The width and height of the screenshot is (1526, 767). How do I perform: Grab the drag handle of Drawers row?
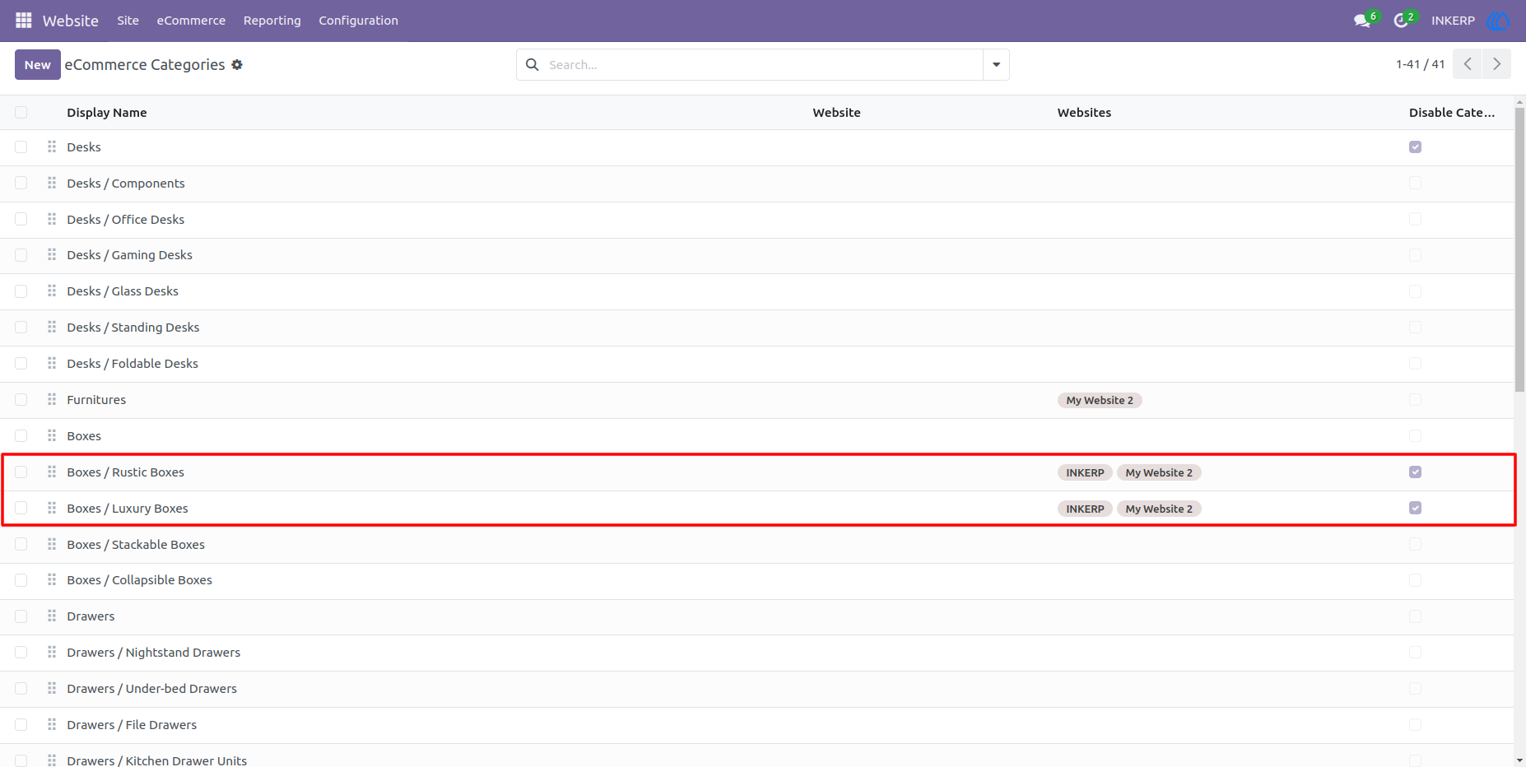[x=52, y=616]
